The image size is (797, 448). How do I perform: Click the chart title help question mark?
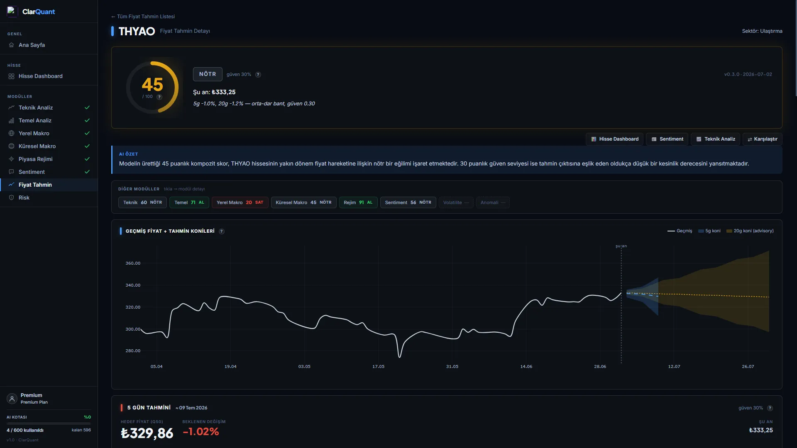pyautogui.click(x=222, y=231)
